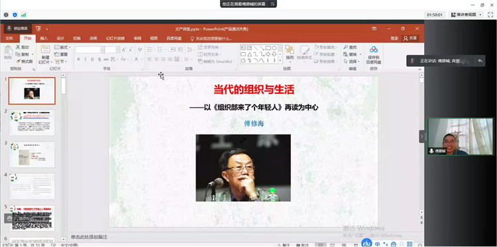Click the font color A button

pyautogui.click(x=136, y=59)
